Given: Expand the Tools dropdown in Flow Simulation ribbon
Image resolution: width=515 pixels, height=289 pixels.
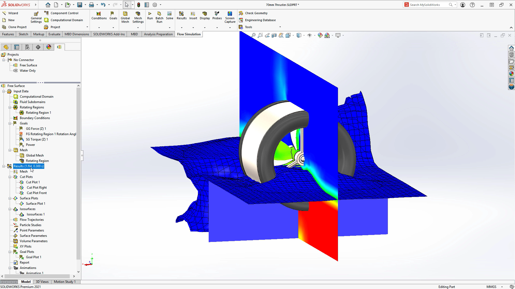Looking at the screenshot, I should pos(280,27).
